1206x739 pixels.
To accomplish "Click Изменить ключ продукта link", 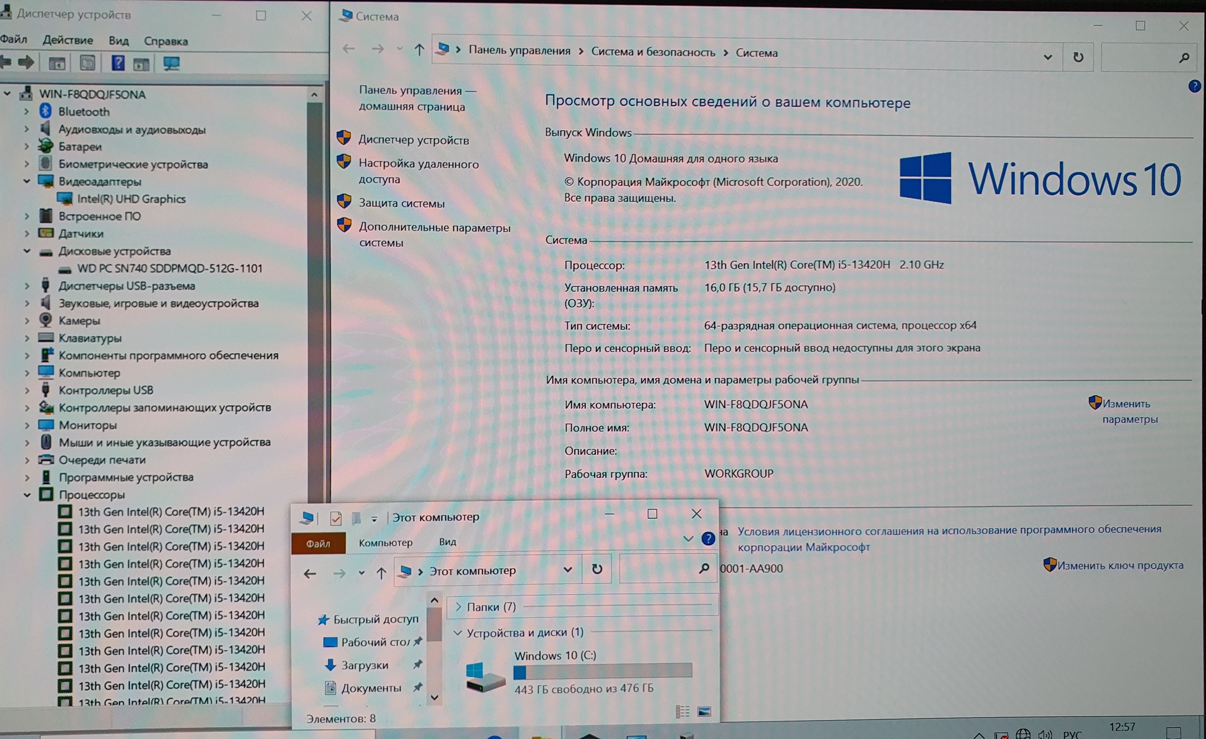I will click(1119, 565).
